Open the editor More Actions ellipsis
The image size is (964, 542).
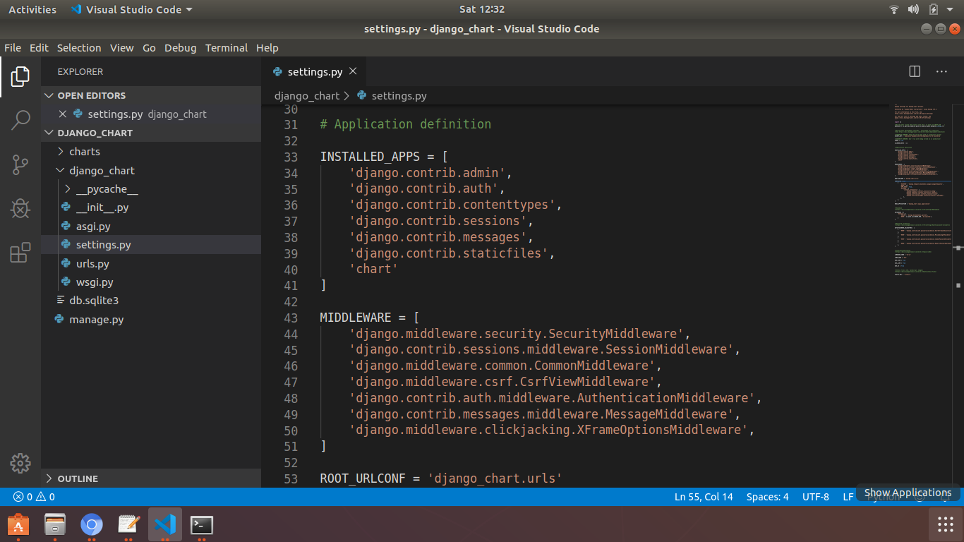tap(941, 71)
